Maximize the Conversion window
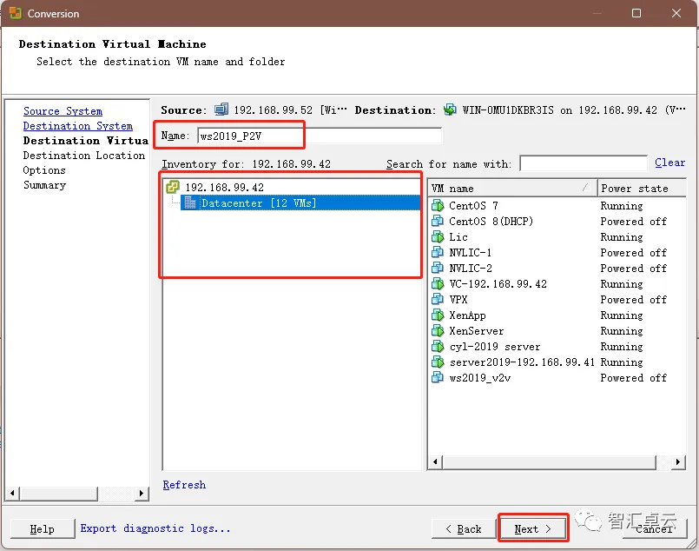The width and height of the screenshot is (699, 551). pyautogui.click(x=636, y=13)
